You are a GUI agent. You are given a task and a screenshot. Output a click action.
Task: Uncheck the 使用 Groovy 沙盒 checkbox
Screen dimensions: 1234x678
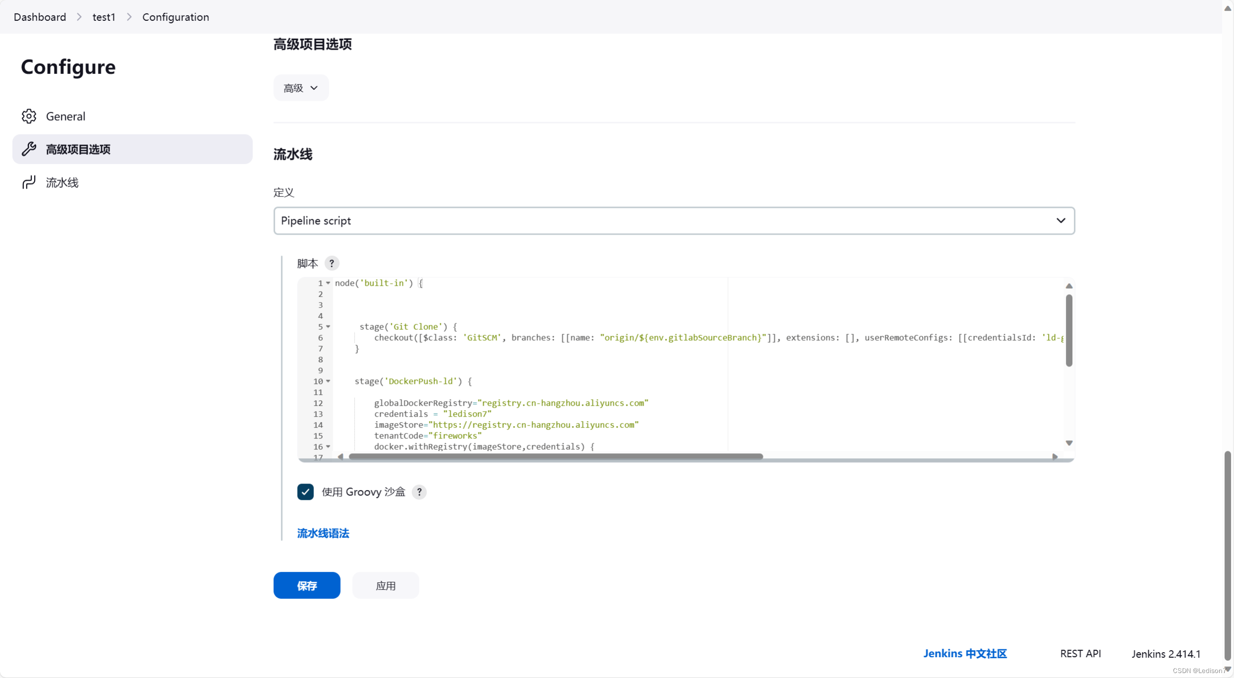click(x=305, y=492)
